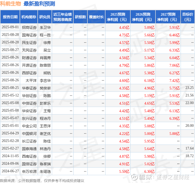Image resolution: width=195 pixels, height=183 pixels.
Task: Click the date cell 2025-09-01
Action: tap(10, 27)
